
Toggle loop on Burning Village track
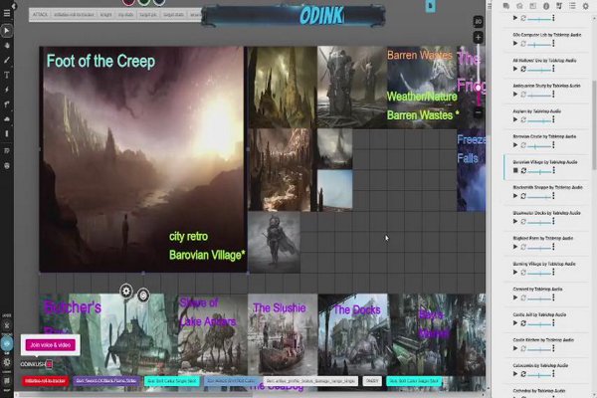(523, 273)
